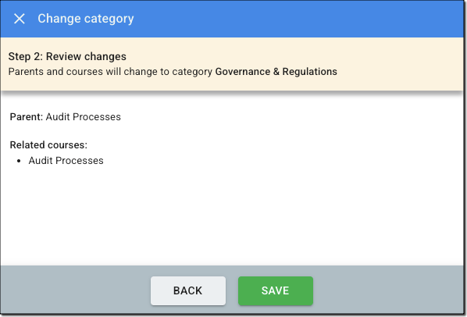Go BACK to the previous step
Screen dimensions: 467x317
pyautogui.click(x=188, y=290)
